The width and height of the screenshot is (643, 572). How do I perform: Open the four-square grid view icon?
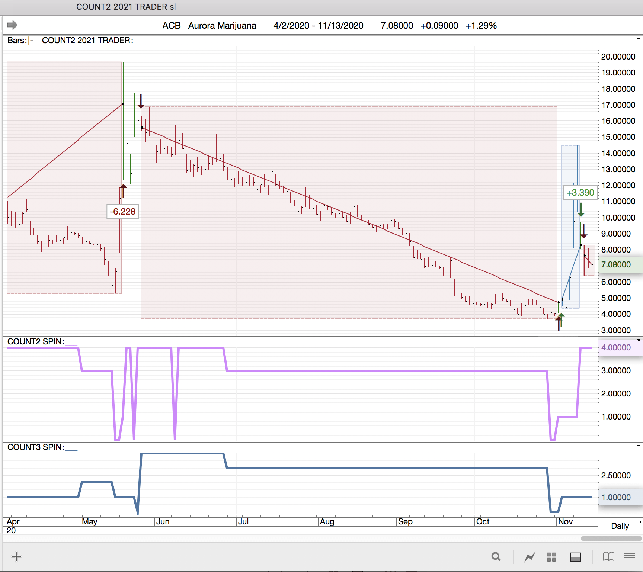pos(551,557)
